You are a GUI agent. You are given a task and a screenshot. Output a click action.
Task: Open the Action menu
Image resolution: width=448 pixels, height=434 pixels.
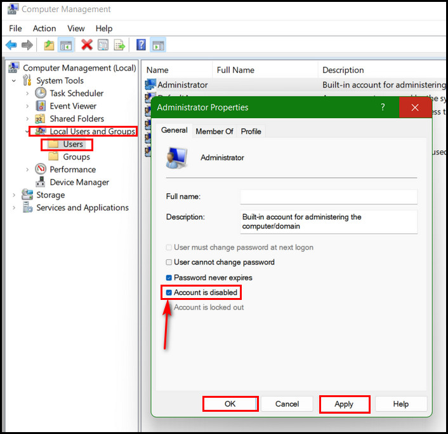[x=44, y=29]
